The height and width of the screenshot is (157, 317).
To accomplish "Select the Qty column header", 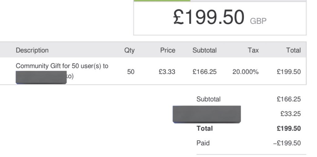I will [129, 50].
